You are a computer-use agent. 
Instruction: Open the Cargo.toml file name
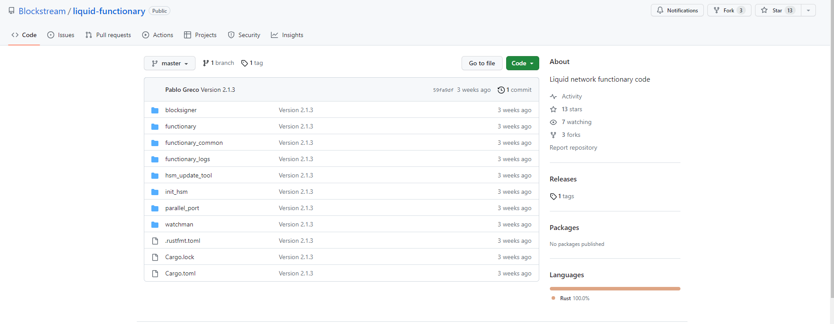[180, 274]
